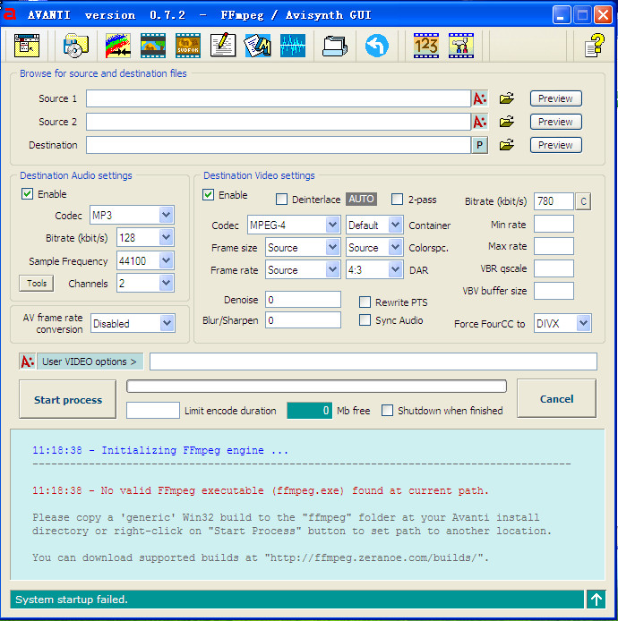Enable the 2-pass checkbox
This screenshot has height=621, width=618.
point(397,200)
